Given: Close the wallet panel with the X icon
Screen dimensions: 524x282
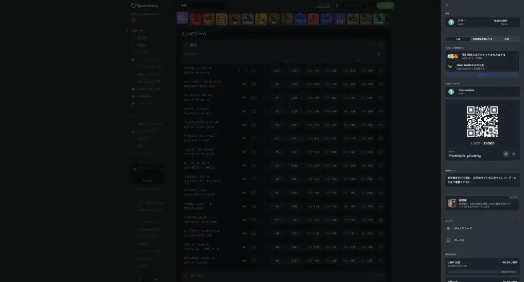Looking at the screenshot, I should coord(447,5).
